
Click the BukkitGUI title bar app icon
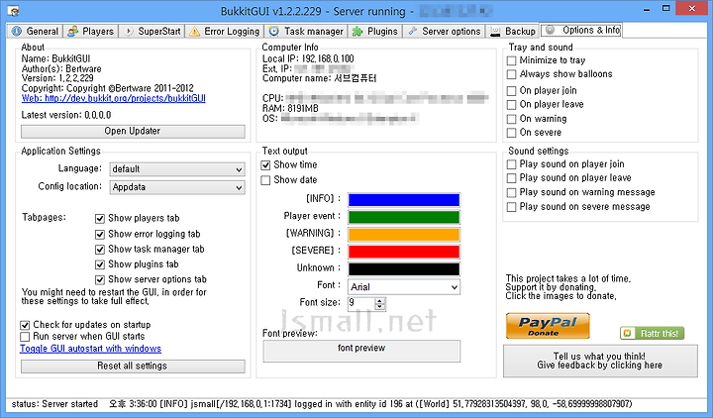point(14,11)
